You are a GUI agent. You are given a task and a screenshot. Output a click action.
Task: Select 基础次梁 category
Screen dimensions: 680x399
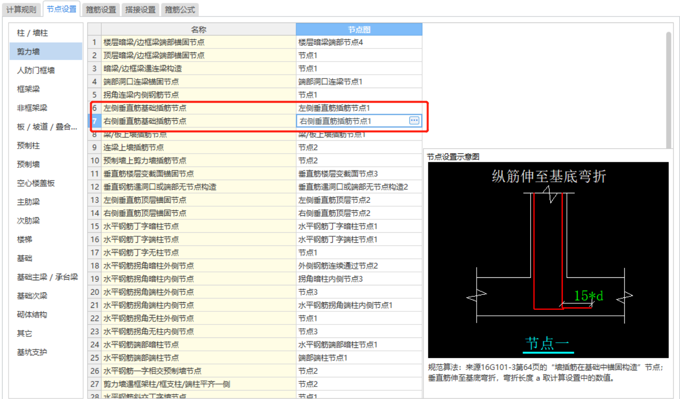click(x=46, y=296)
